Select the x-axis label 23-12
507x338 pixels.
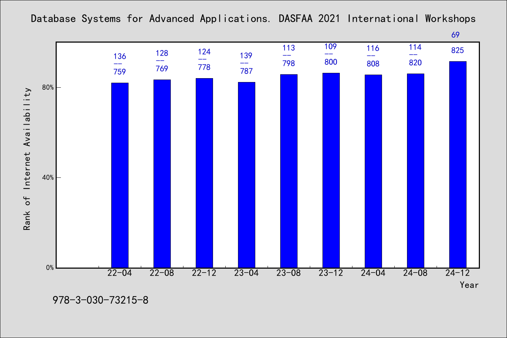(x=331, y=273)
